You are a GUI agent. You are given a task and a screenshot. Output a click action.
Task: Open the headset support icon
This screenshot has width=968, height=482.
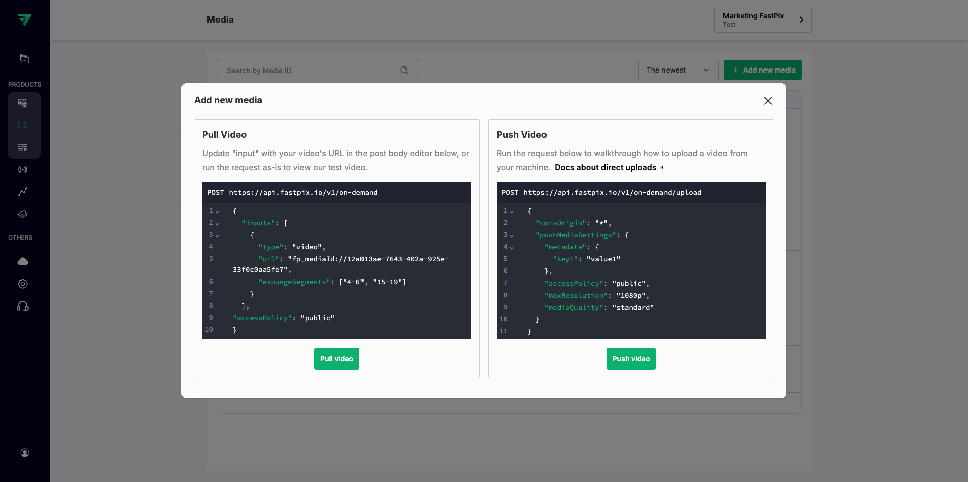pyautogui.click(x=23, y=306)
